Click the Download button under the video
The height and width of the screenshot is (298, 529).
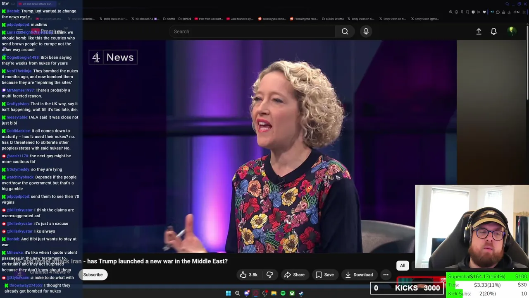359,275
